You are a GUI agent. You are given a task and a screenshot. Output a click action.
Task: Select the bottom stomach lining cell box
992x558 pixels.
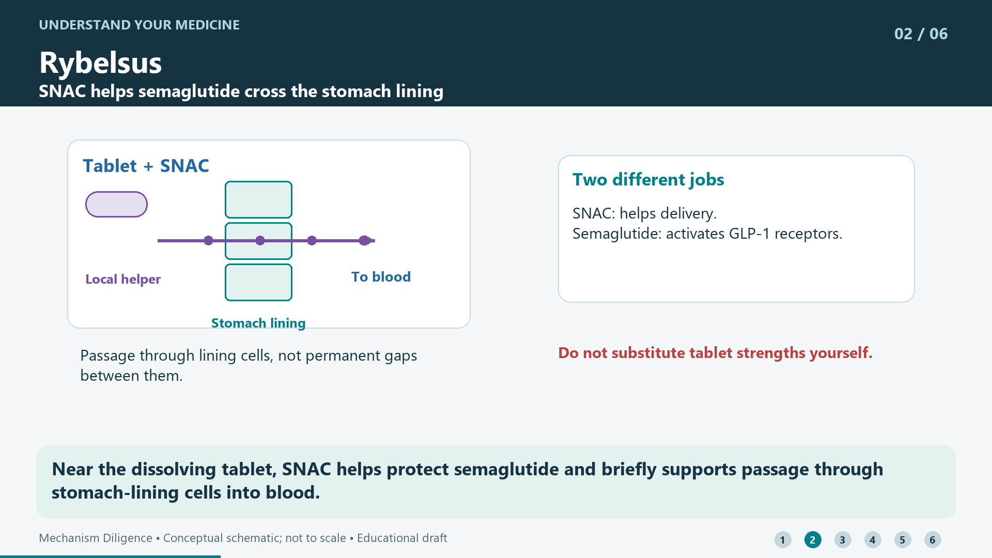point(258,282)
